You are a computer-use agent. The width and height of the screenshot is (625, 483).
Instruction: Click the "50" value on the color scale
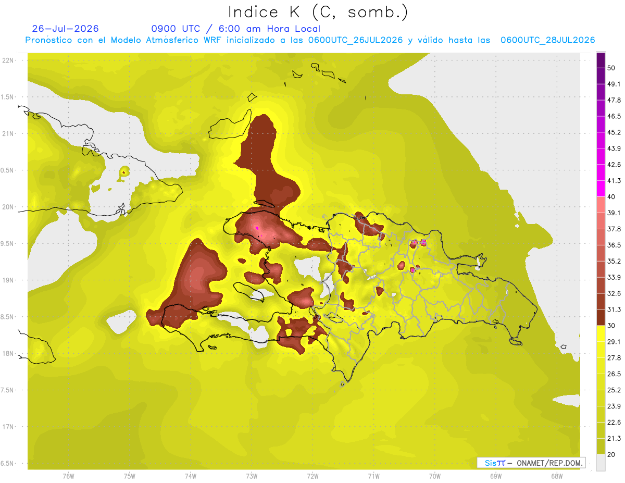pyautogui.click(x=612, y=68)
